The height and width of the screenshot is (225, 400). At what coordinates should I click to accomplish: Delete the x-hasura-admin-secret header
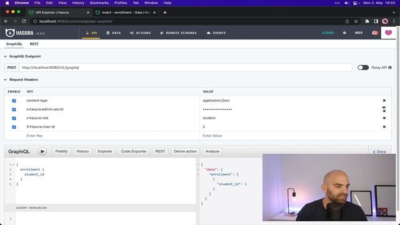coord(384,111)
